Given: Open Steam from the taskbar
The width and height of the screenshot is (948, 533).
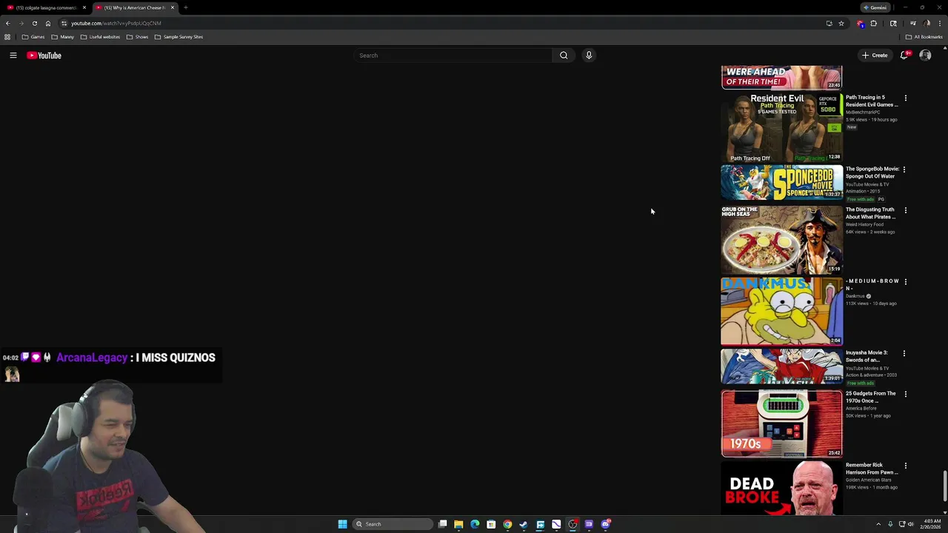Looking at the screenshot, I should tap(524, 524).
